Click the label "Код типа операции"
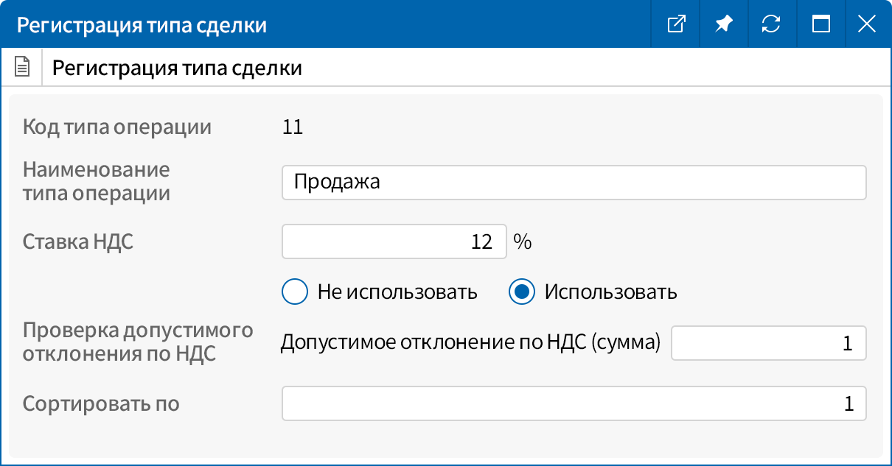892x466 pixels. coord(117,126)
